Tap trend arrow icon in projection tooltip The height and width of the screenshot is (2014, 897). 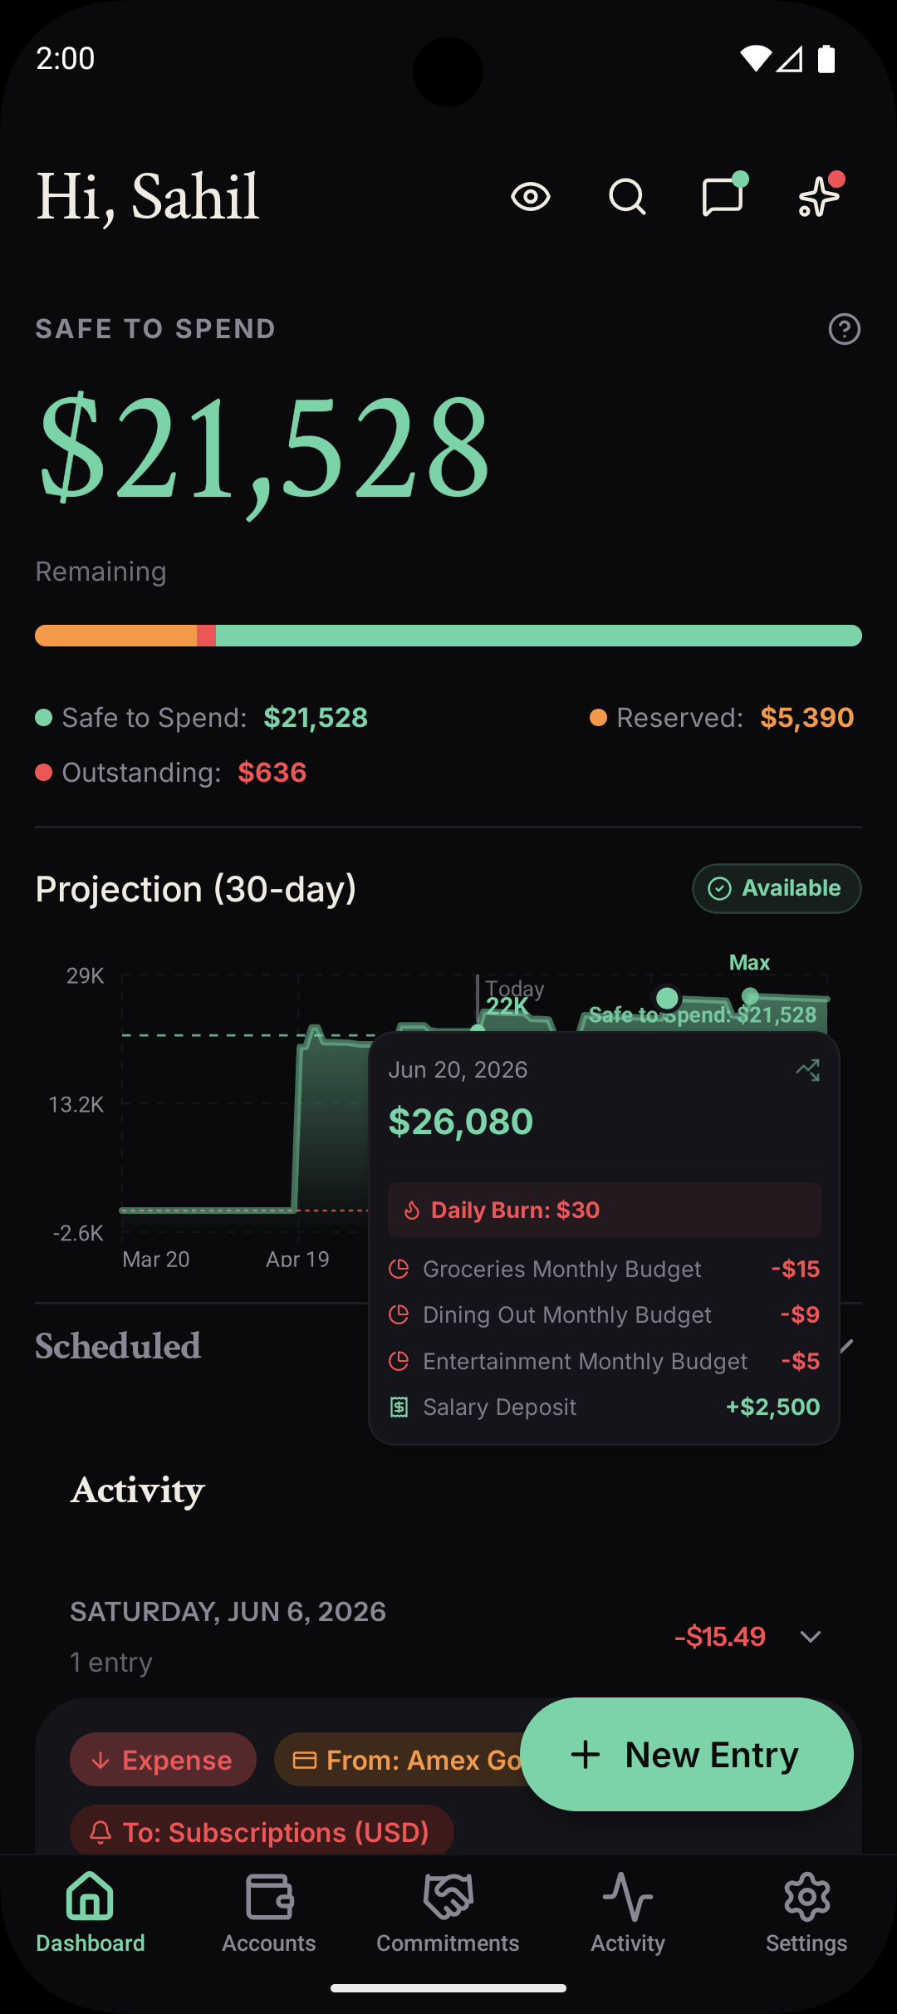(x=808, y=1070)
